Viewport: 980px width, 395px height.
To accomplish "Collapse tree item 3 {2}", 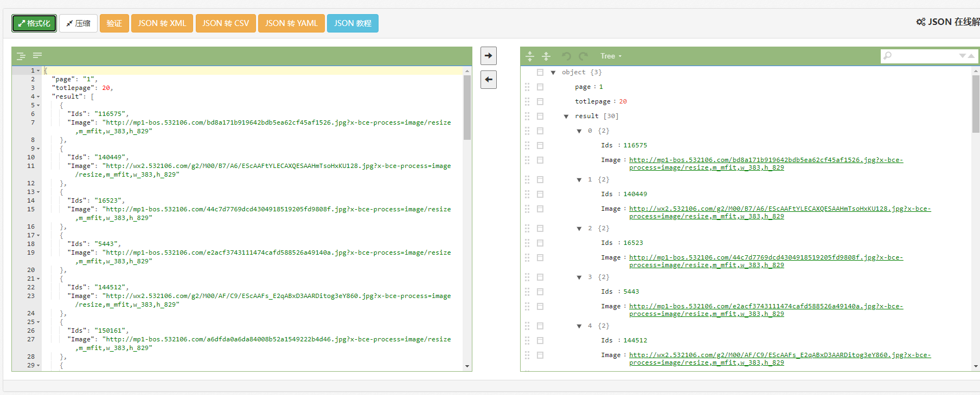I will 579,277.
